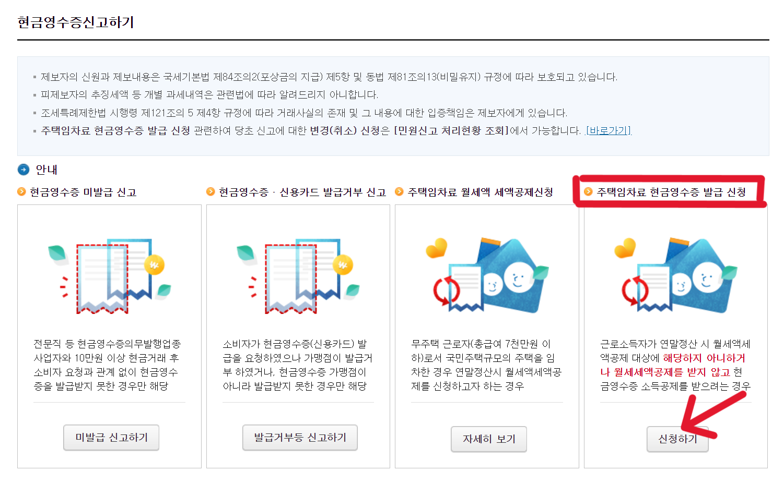Click the 발급거부등 신고하기 button
The height and width of the screenshot is (484, 784).
click(x=300, y=438)
